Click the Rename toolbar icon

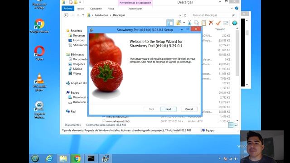click(x=226, y=23)
